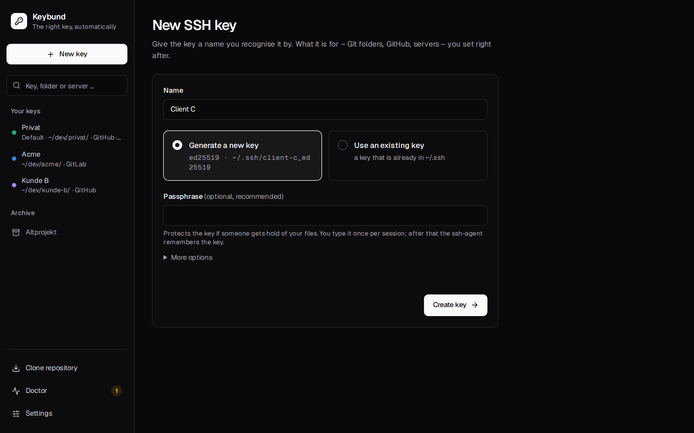Click the "Protects the key" help text

click(x=323, y=238)
